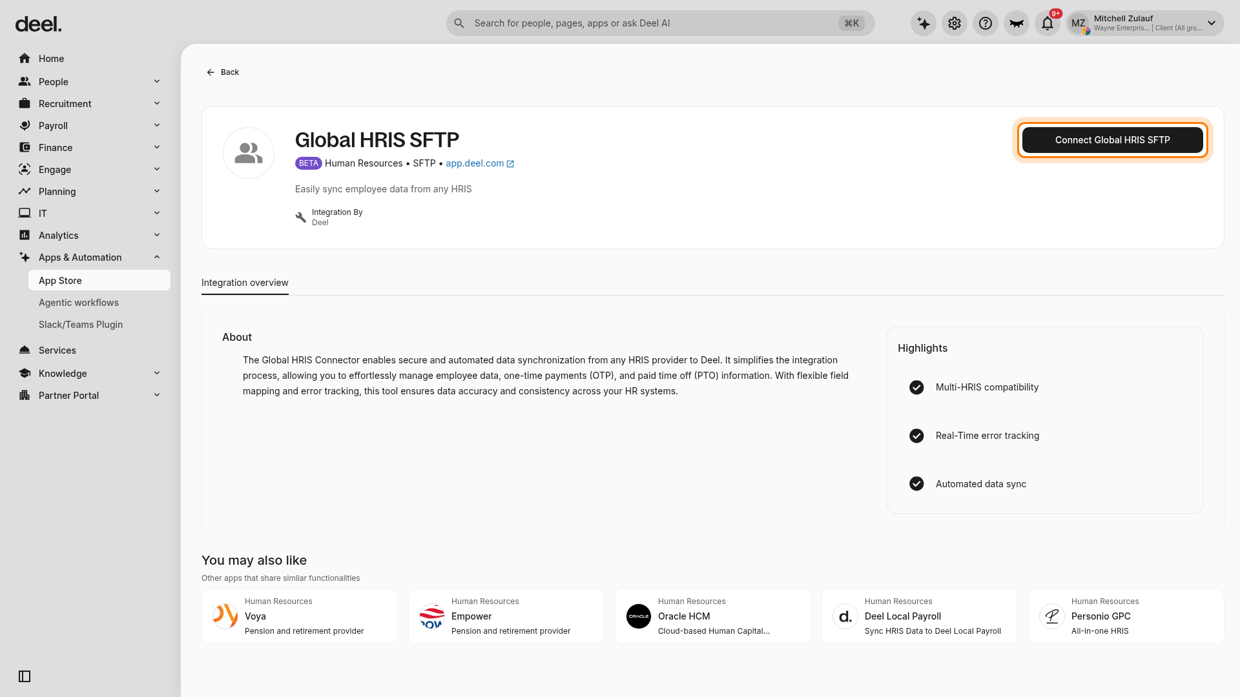1240x697 pixels.
Task: Open the Deel Local Payroll card title
Action: [x=903, y=616]
